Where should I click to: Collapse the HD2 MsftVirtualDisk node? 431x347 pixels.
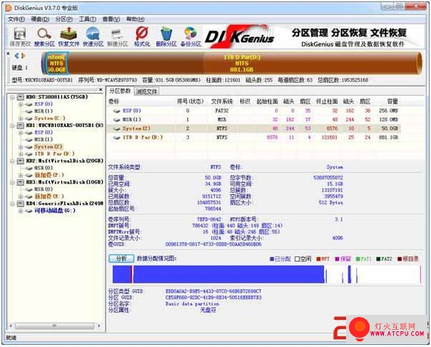(12, 161)
